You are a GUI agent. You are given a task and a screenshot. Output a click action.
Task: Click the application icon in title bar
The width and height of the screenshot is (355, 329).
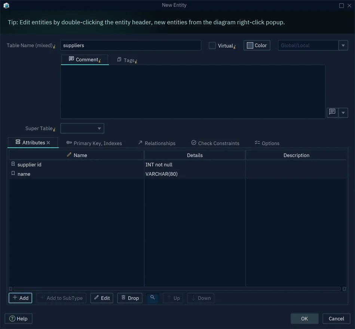6,6
